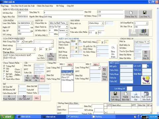The height and width of the screenshot is (119, 159).
Task: Click the Địa Chỉ input field
Action: 110,12
